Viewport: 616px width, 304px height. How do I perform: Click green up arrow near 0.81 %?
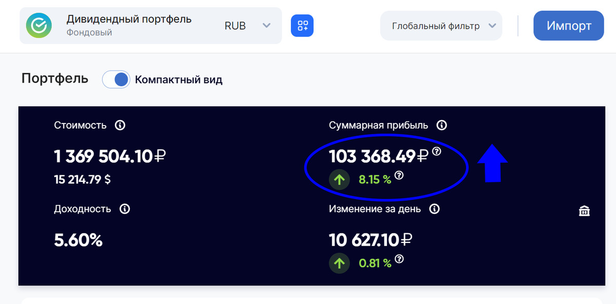pyautogui.click(x=339, y=264)
